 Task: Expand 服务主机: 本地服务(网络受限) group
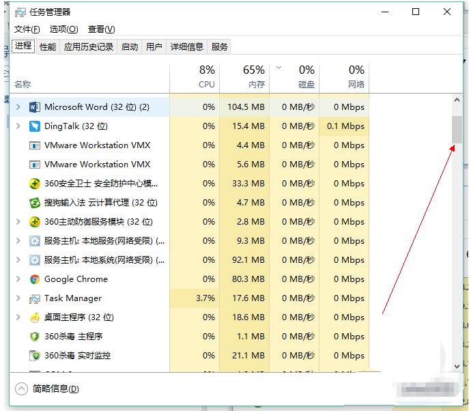click(18, 241)
